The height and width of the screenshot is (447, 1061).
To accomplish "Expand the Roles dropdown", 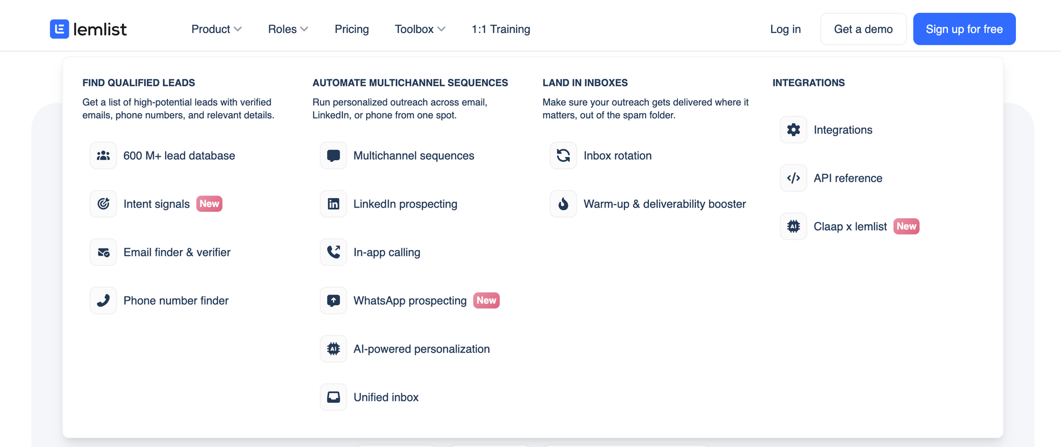I will [x=288, y=29].
